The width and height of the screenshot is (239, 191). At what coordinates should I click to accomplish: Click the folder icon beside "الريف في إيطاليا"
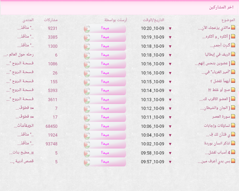click(233, 55)
